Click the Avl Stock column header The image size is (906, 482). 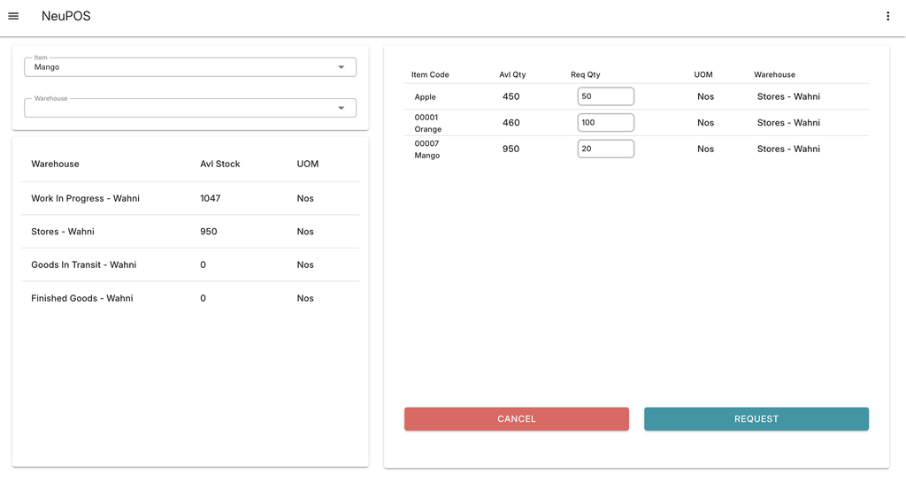(x=219, y=164)
